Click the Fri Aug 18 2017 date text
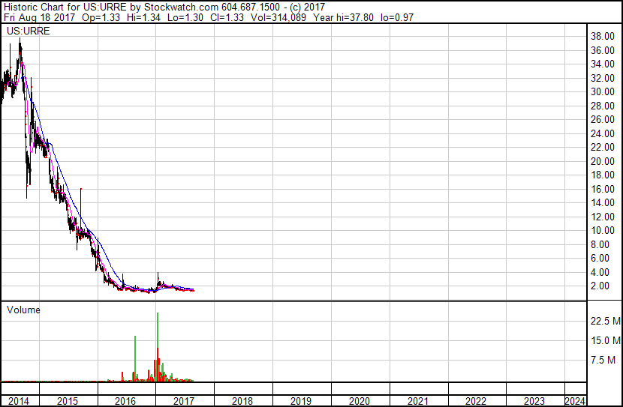623x407 pixels. (38, 16)
